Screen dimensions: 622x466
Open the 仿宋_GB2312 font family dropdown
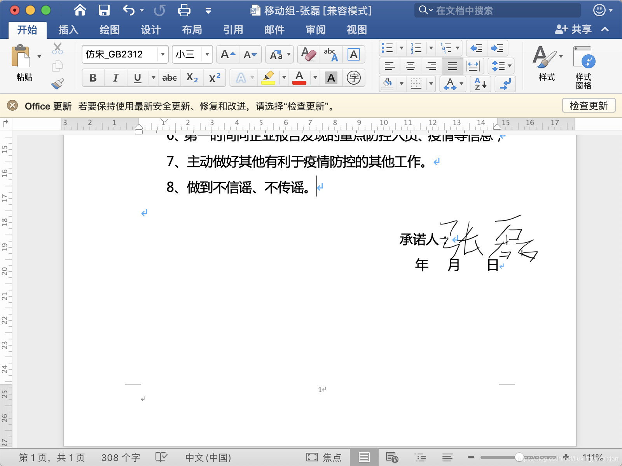click(162, 54)
